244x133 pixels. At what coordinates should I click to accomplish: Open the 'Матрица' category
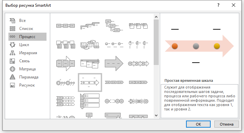pos(27,69)
